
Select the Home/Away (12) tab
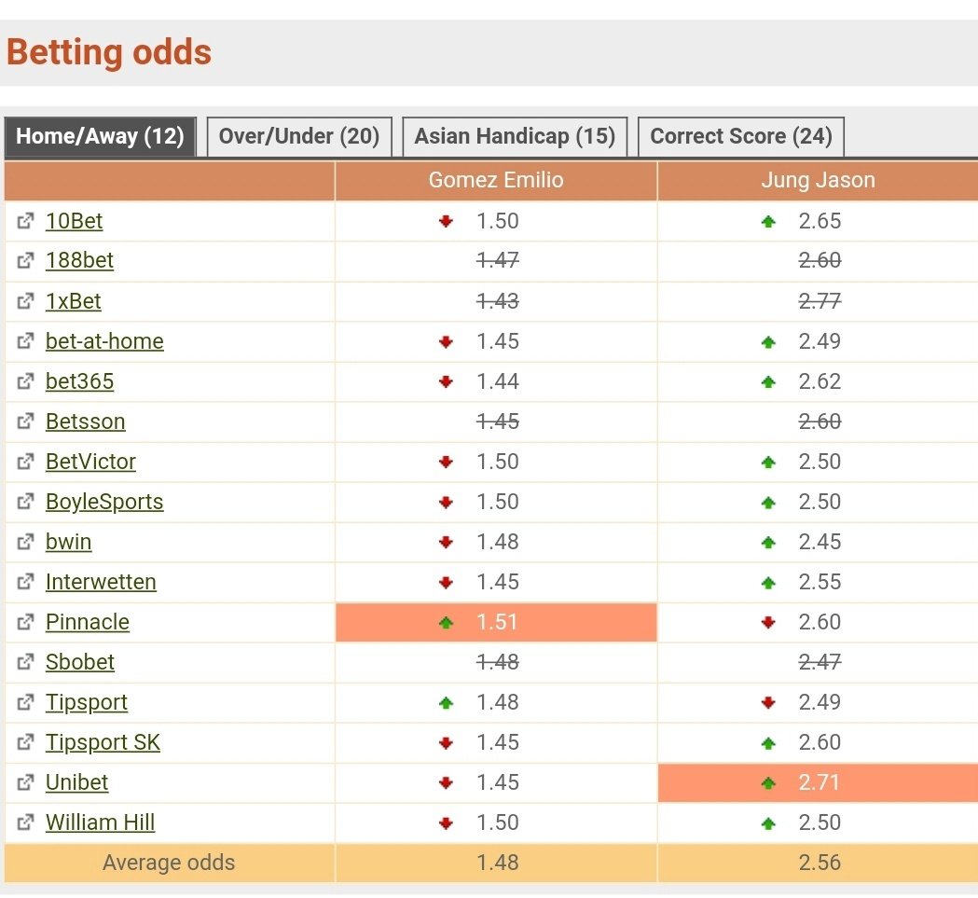click(x=100, y=136)
